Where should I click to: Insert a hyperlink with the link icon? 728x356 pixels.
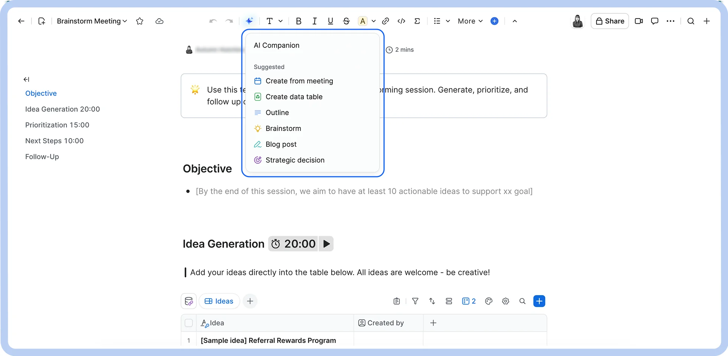tap(386, 21)
